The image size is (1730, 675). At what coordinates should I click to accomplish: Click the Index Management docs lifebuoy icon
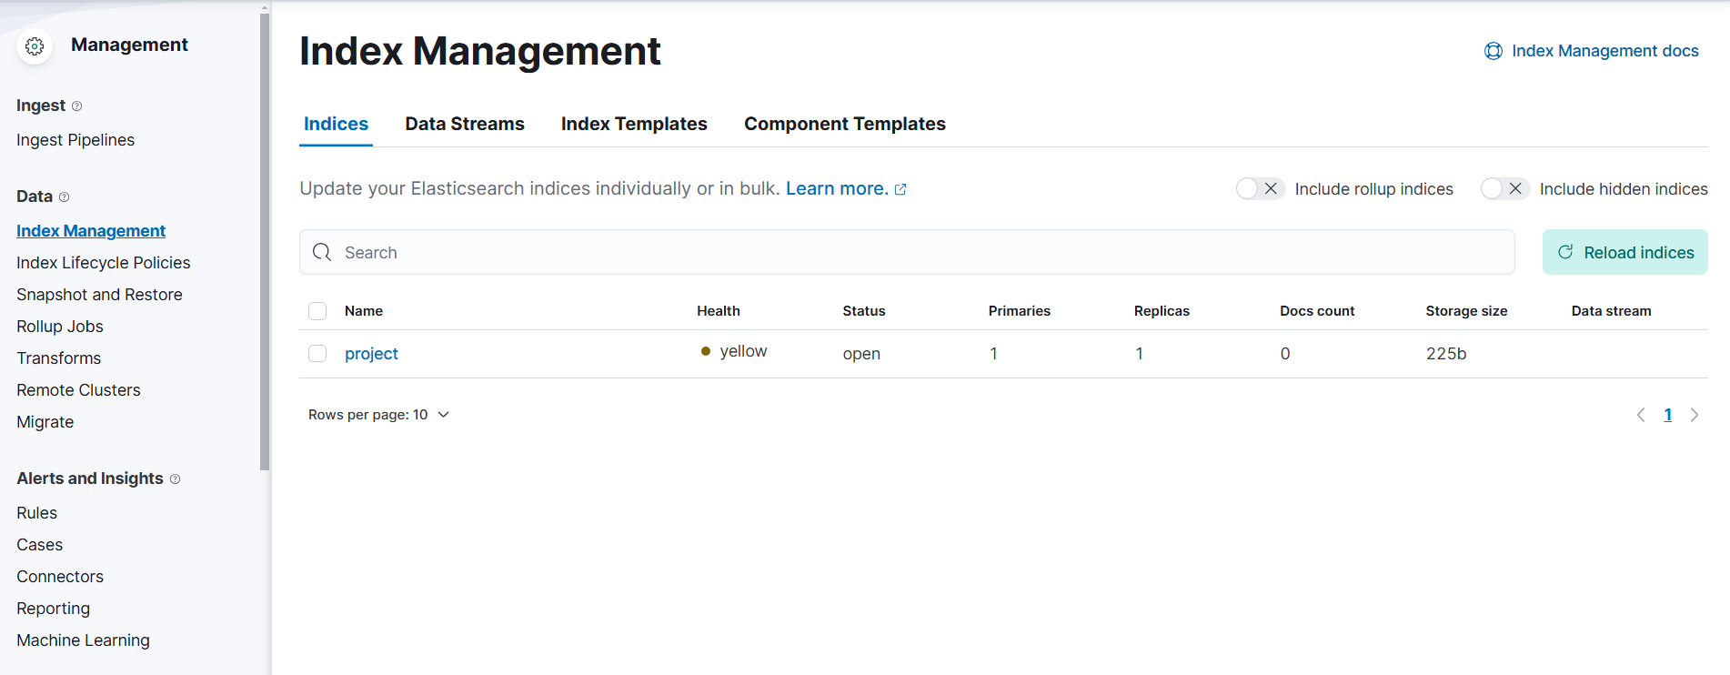[1493, 51]
